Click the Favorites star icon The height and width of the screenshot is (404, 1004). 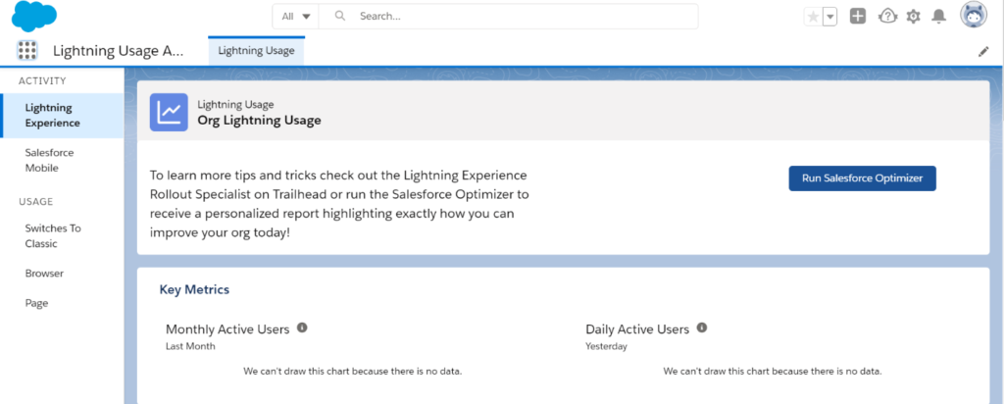point(813,17)
